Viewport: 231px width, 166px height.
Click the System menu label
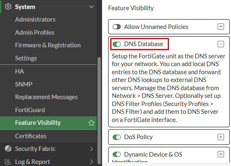click(25, 7)
